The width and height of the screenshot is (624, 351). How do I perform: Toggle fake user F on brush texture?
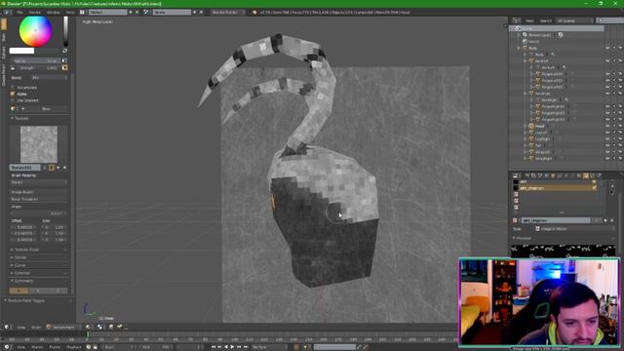(52, 168)
